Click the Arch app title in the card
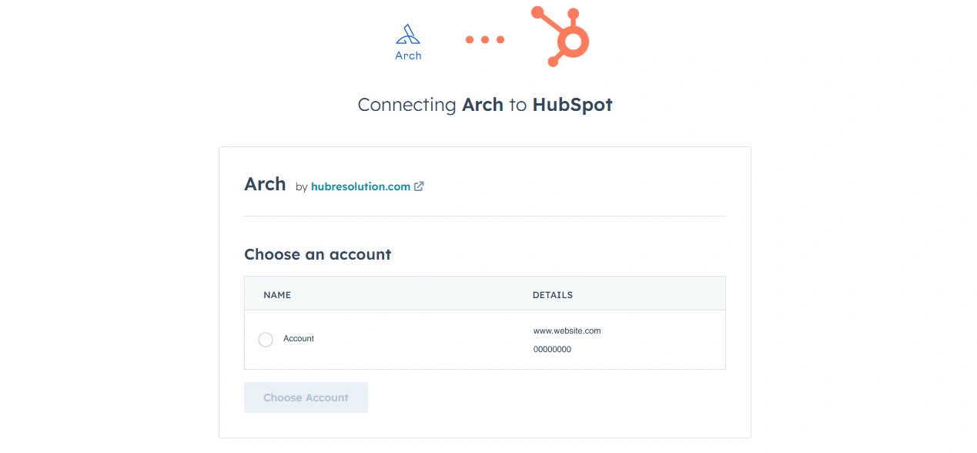 [265, 184]
